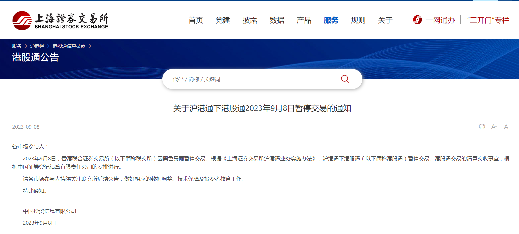
Task: Open the 一网通办 link
Action: click(x=440, y=20)
